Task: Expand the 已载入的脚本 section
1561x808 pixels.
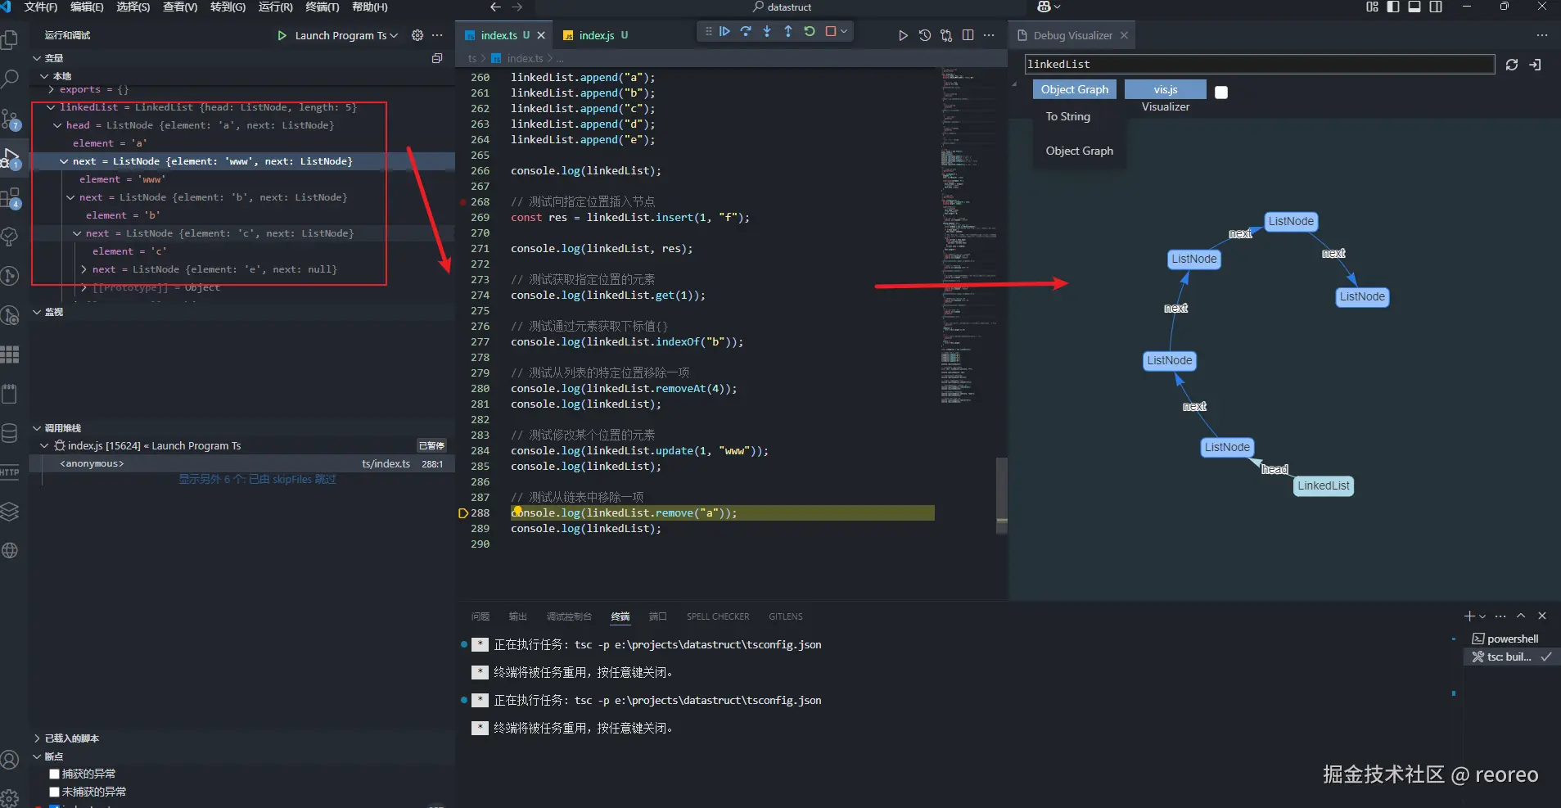Action: pyautogui.click(x=71, y=738)
